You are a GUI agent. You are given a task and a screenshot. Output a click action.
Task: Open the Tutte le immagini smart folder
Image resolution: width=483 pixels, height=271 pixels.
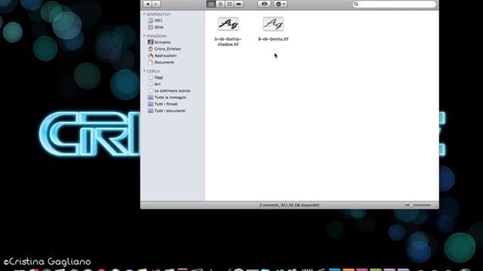click(167, 97)
